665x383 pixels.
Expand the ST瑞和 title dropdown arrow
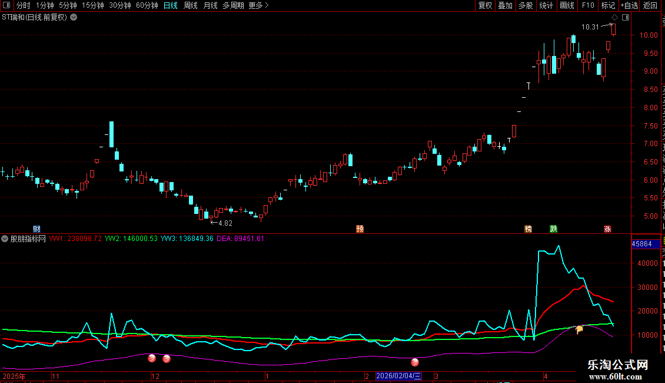(x=74, y=18)
